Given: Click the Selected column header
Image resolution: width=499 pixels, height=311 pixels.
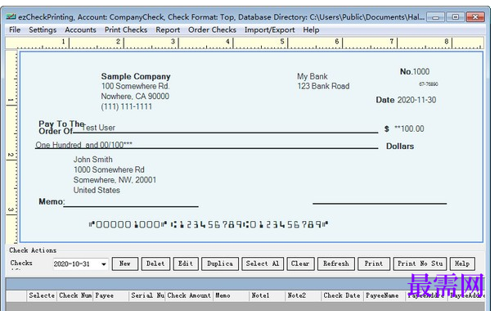Looking at the screenshot, I should 42,295.
